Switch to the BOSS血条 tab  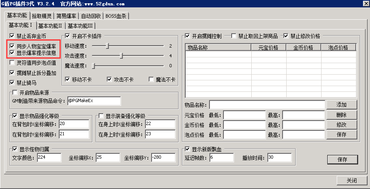click(x=116, y=16)
